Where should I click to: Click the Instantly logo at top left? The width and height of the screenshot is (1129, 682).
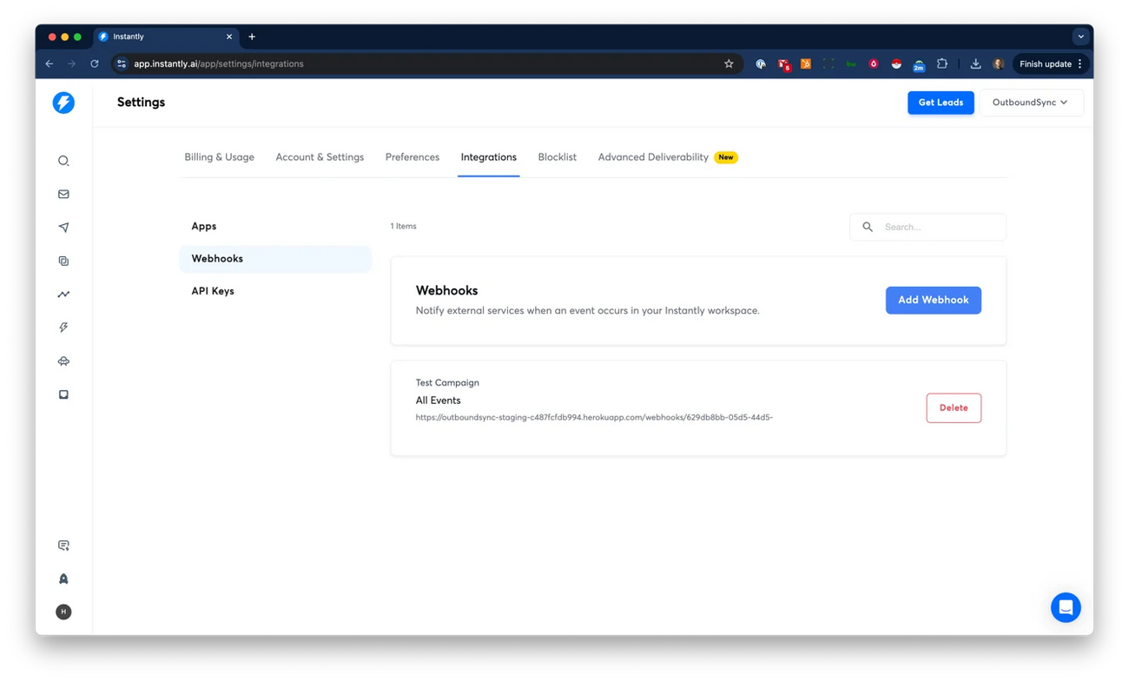click(x=63, y=102)
